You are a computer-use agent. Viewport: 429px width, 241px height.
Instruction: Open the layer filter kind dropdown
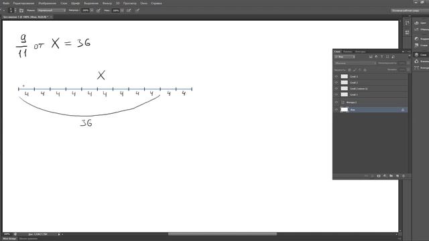coord(345,57)
